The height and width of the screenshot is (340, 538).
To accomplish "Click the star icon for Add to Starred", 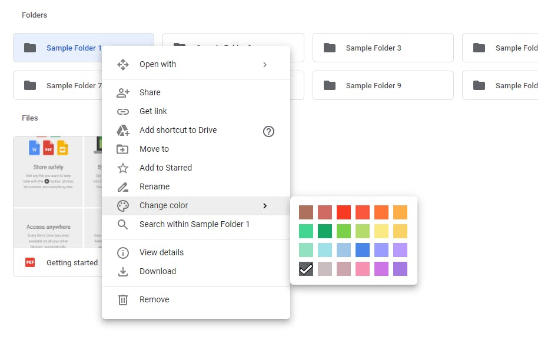I will coord(122,168).
